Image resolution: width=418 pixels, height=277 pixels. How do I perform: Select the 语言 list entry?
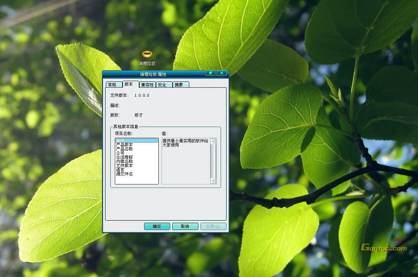[120, 170]
